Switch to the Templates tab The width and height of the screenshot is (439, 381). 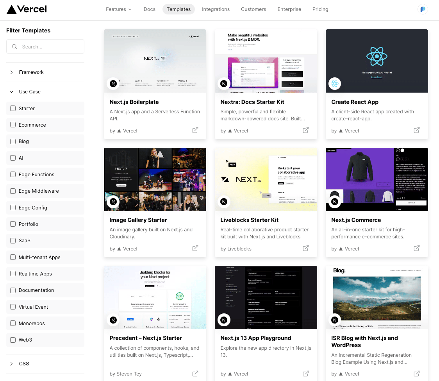coord(178,9)
